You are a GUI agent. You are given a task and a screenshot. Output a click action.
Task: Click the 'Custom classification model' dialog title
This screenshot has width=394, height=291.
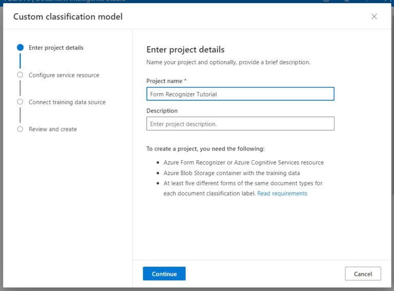pos(68,17)
